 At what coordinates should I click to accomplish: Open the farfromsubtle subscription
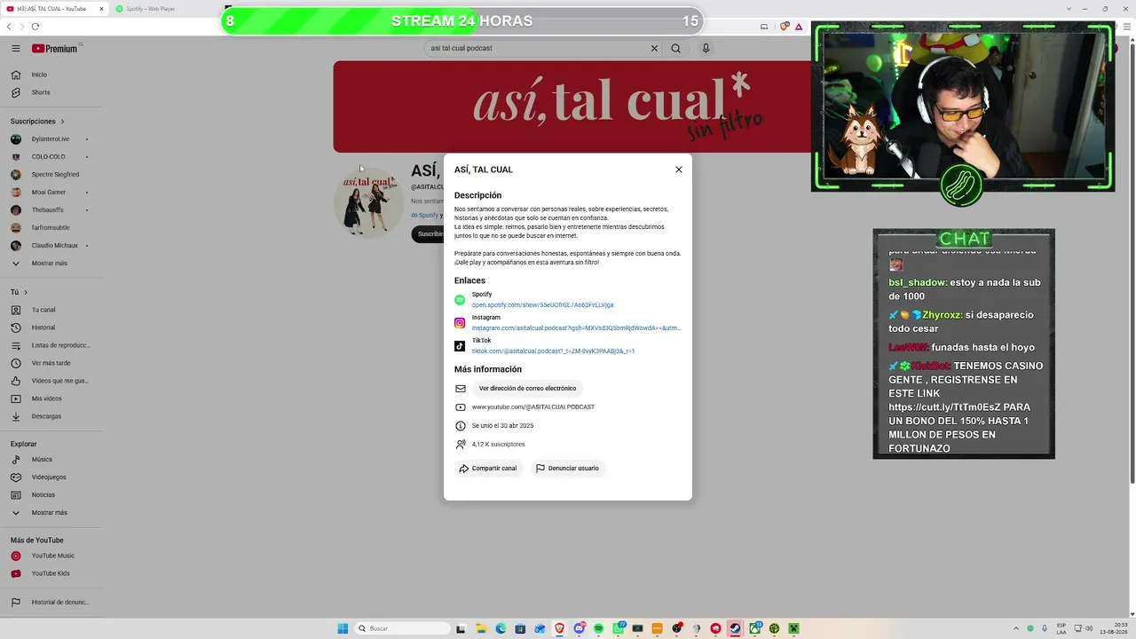(x=51, y=228)
